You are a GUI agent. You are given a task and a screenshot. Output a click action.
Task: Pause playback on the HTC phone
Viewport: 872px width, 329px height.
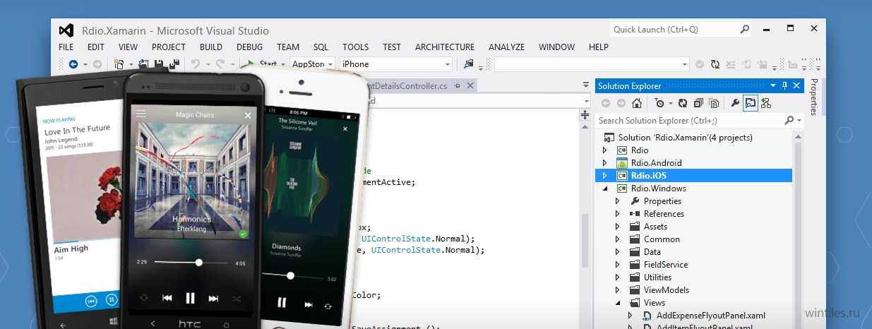(190, 298)
